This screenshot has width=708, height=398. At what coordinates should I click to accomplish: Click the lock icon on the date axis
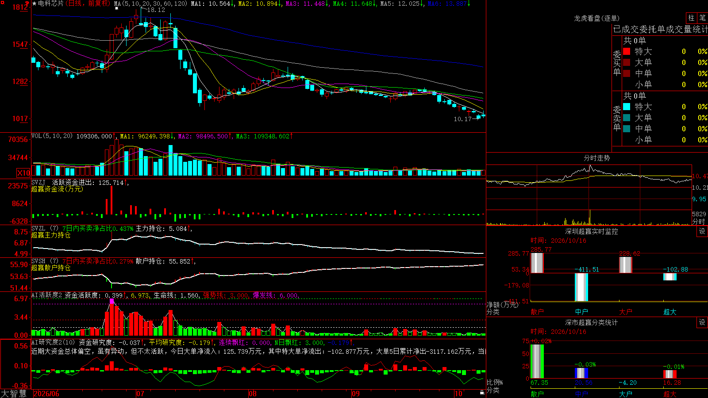click(x=482, y=393)
